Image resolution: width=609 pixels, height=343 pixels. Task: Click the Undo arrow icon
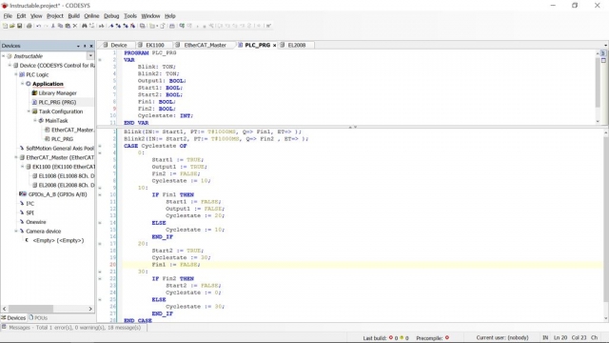coord(38,26)
